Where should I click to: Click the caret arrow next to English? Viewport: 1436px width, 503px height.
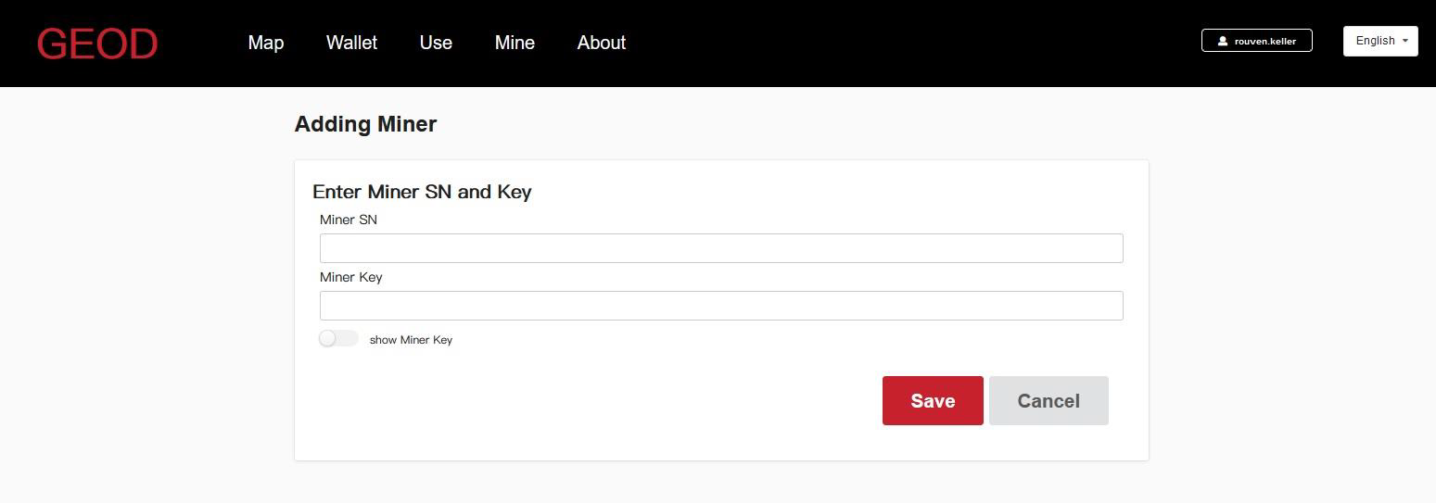1405,41
